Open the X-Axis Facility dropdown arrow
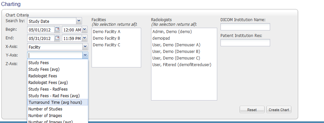Screen dimensions: 324x123 85,47
